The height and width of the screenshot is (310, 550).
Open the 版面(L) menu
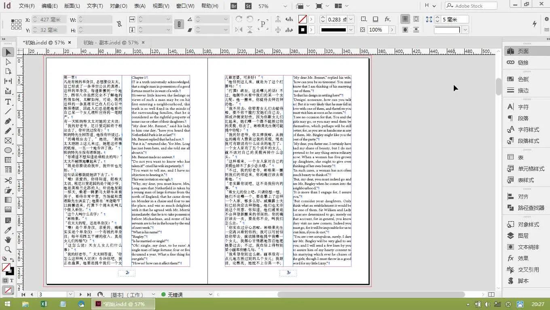[72, 6]
